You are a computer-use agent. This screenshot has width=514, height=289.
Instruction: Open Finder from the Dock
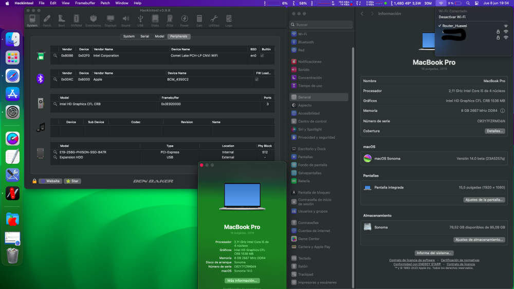coord(12,40)
